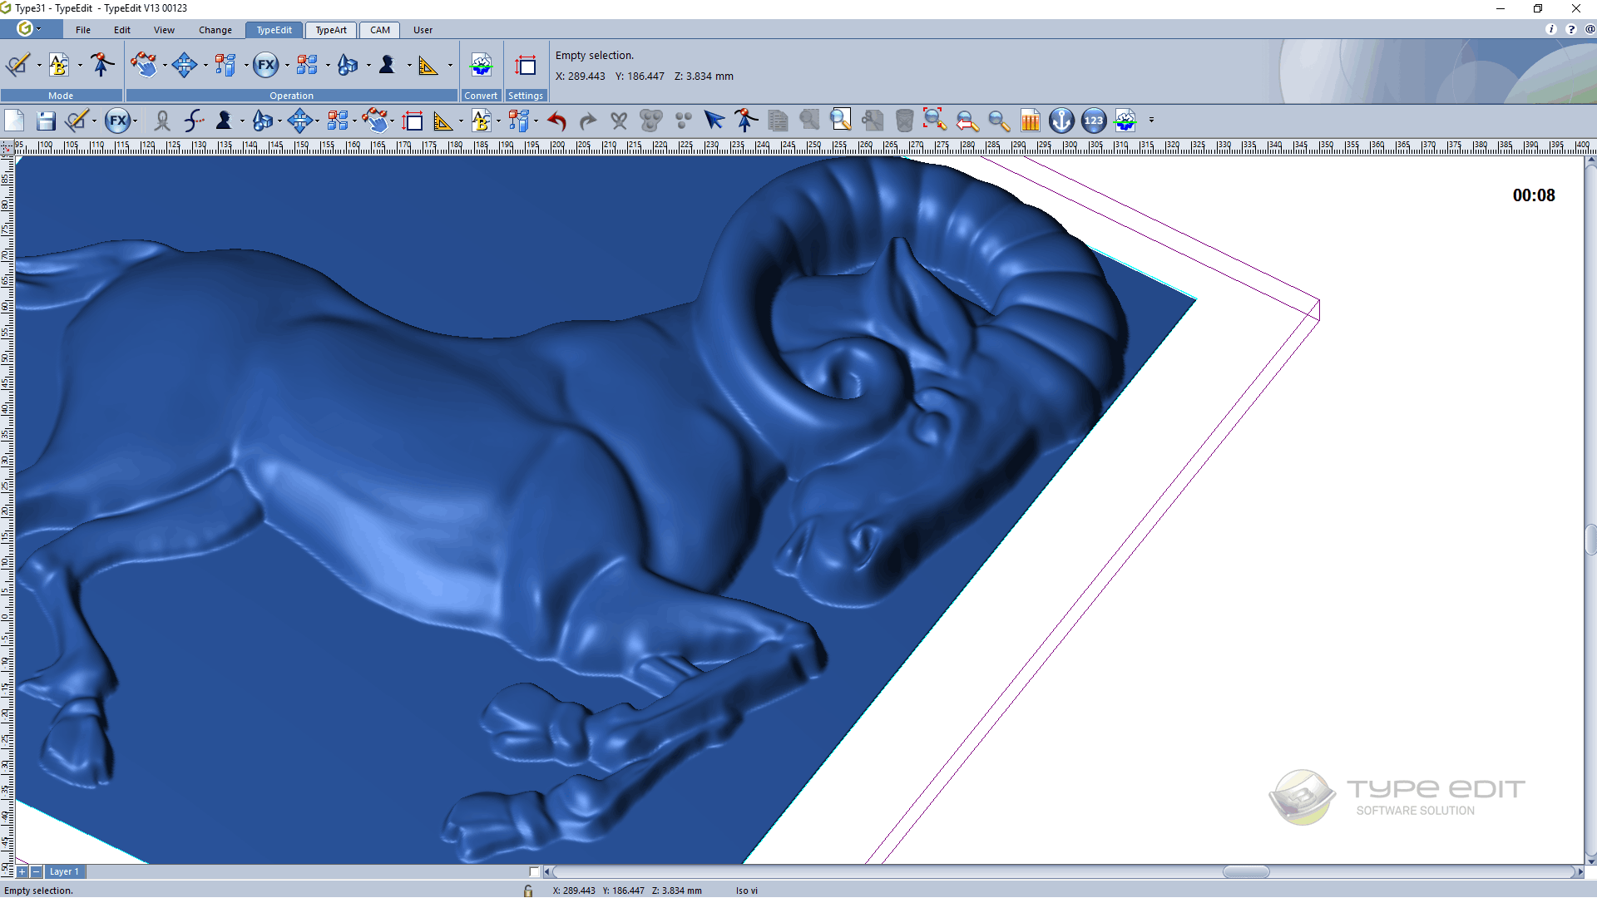The image size is (1597, 898).
Task: Switch to the TypeArt tab
Action: point(331,30)
